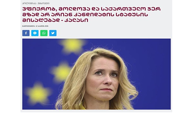190x126 pixels.
Task: Click the last headline line ending კალასი
Action: (55, 20)
